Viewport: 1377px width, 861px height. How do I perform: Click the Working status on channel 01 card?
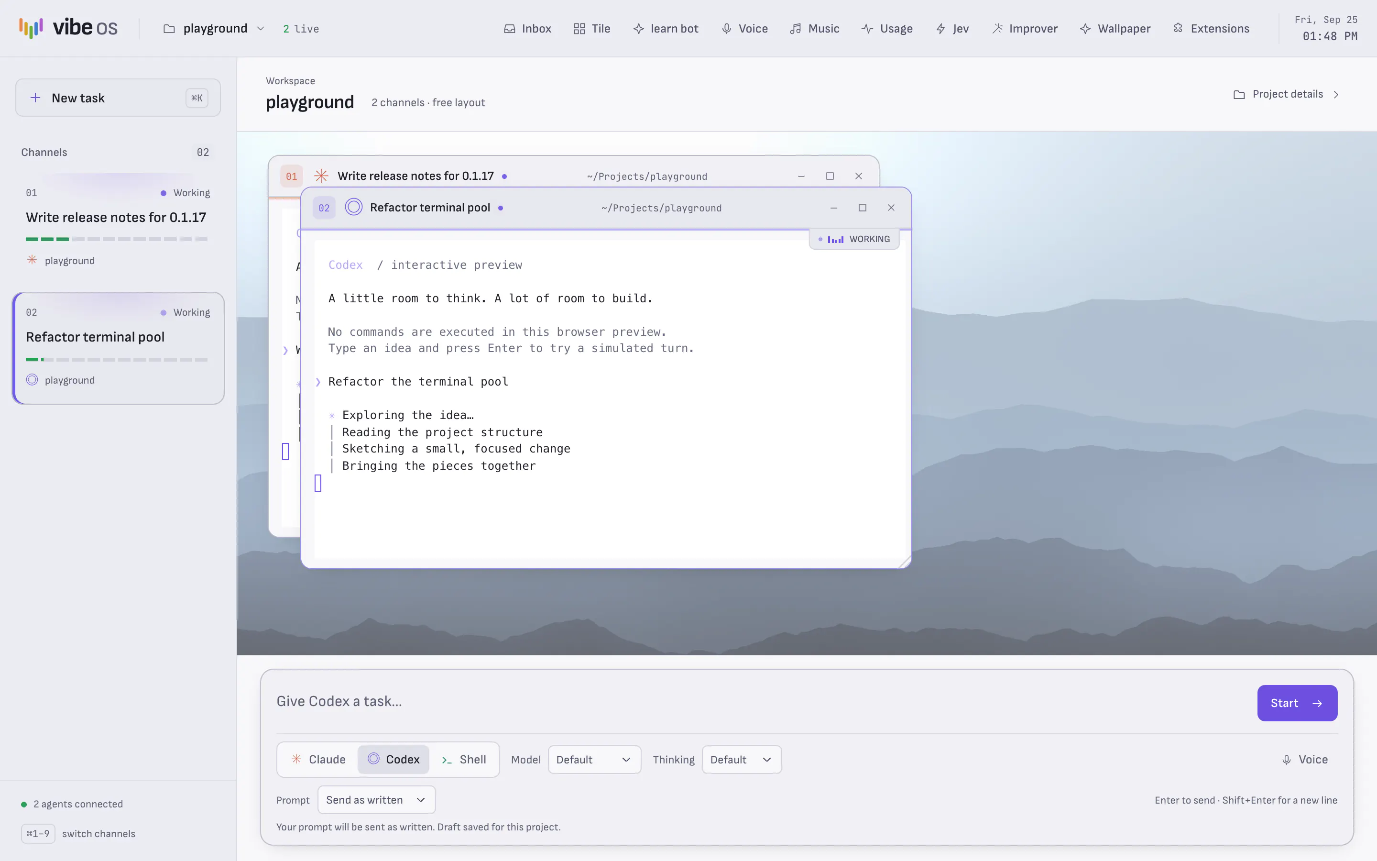point(186,192)
